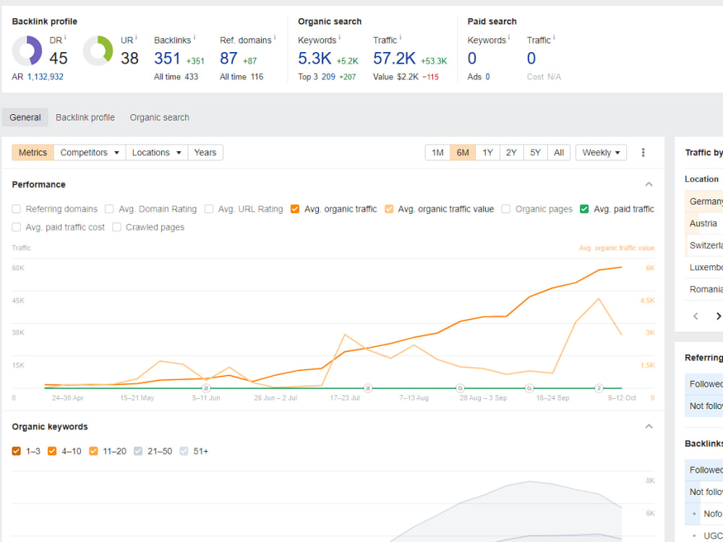Click the Ref. domains info icon
The height and width of the screenshot is (542, 723).
click(275, 38)
